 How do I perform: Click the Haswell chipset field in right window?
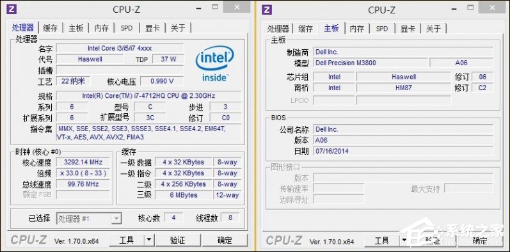tap(404, 77)
